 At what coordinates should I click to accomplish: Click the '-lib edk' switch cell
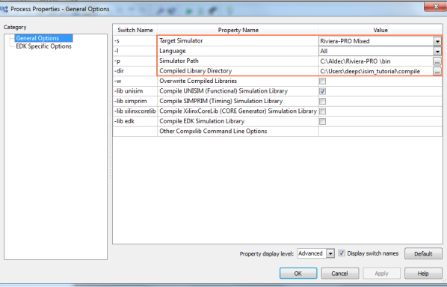pyautogui.click(x=135, y=121)
